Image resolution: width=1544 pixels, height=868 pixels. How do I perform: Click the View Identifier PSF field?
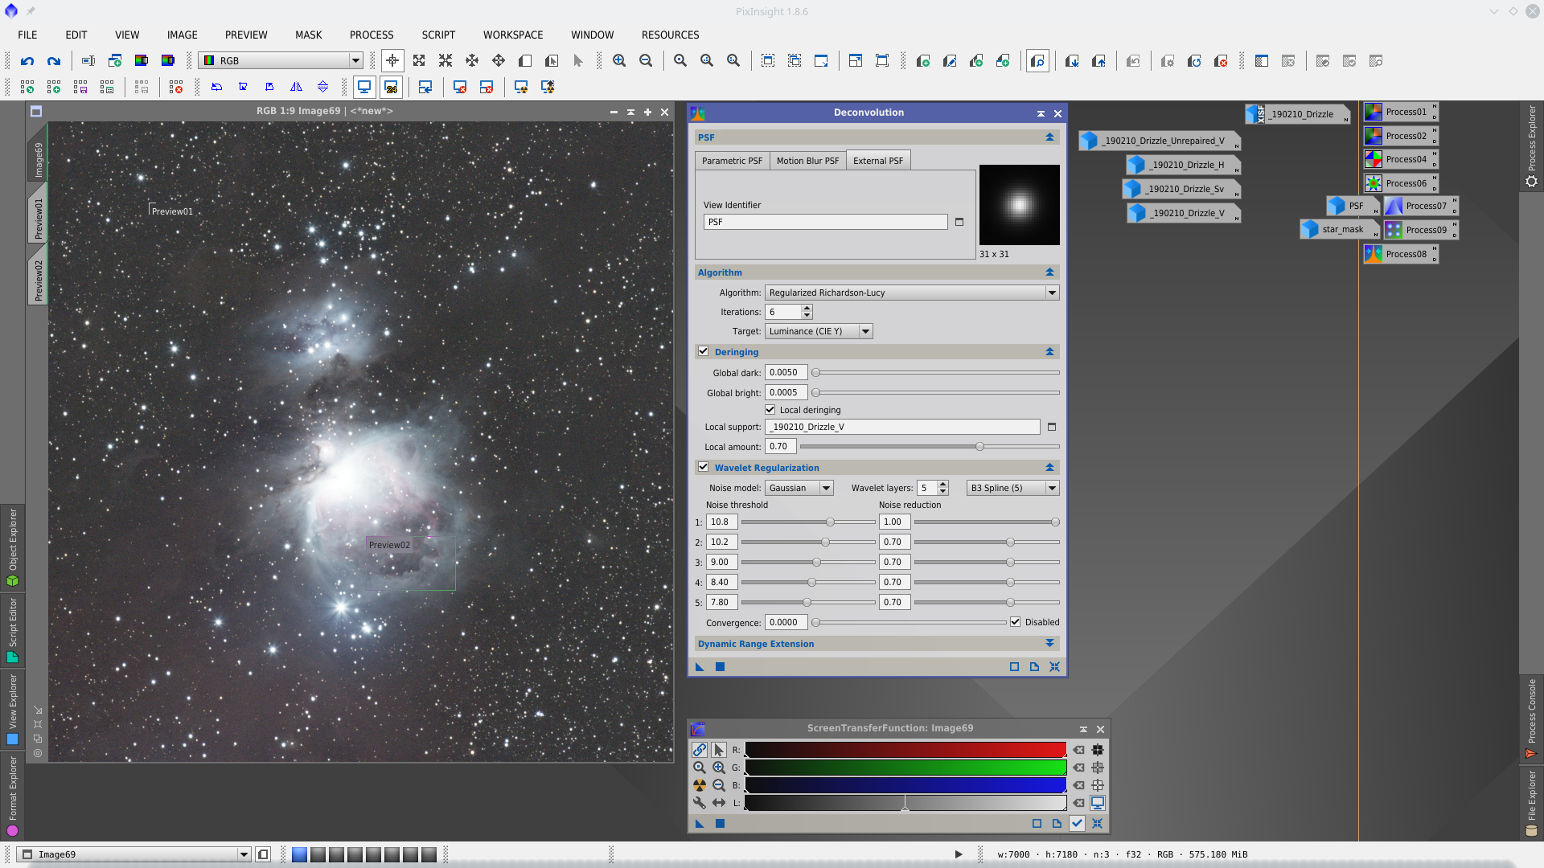824,222
